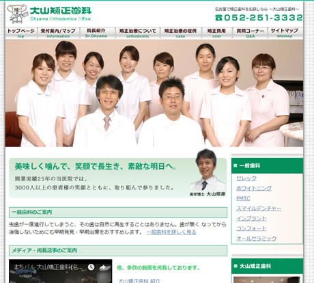Screen dimensions: 314x283
Task: Open the 受付案内/マップ navigation tab
Action: [x=58, y=33]
